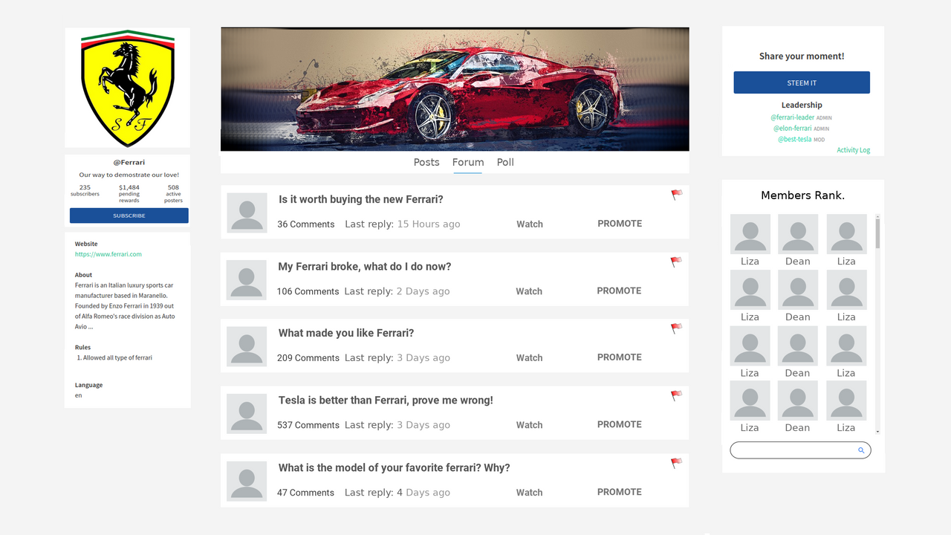Click the 508 active posters stat
Image resolution: width=951 pixels, height=535 pixels.
coord(173,193)
